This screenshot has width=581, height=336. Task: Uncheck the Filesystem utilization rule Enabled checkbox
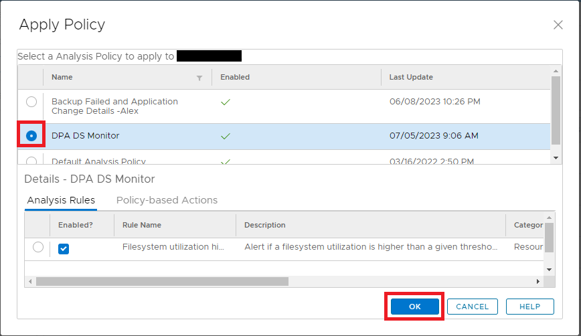[x=64, y=248]
